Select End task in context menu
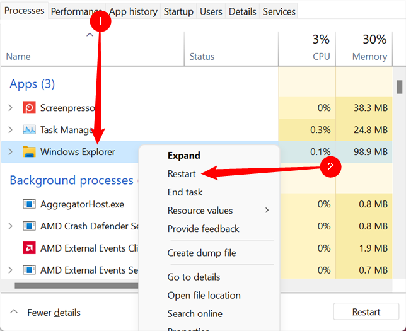The image size is (406, 331). (185, 192)
